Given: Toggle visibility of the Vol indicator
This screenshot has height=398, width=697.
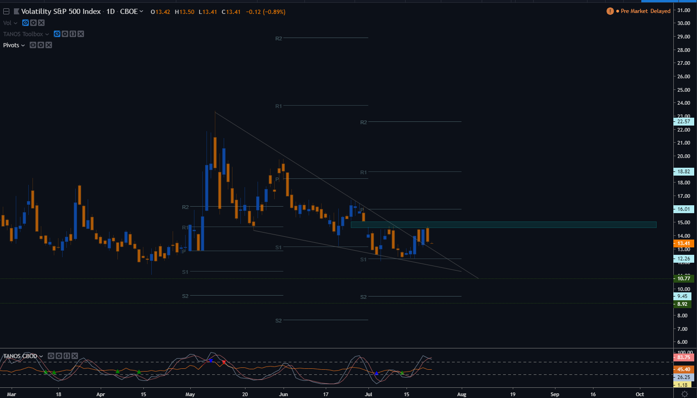Looking at the screenshot, I should tap(26, 23).
